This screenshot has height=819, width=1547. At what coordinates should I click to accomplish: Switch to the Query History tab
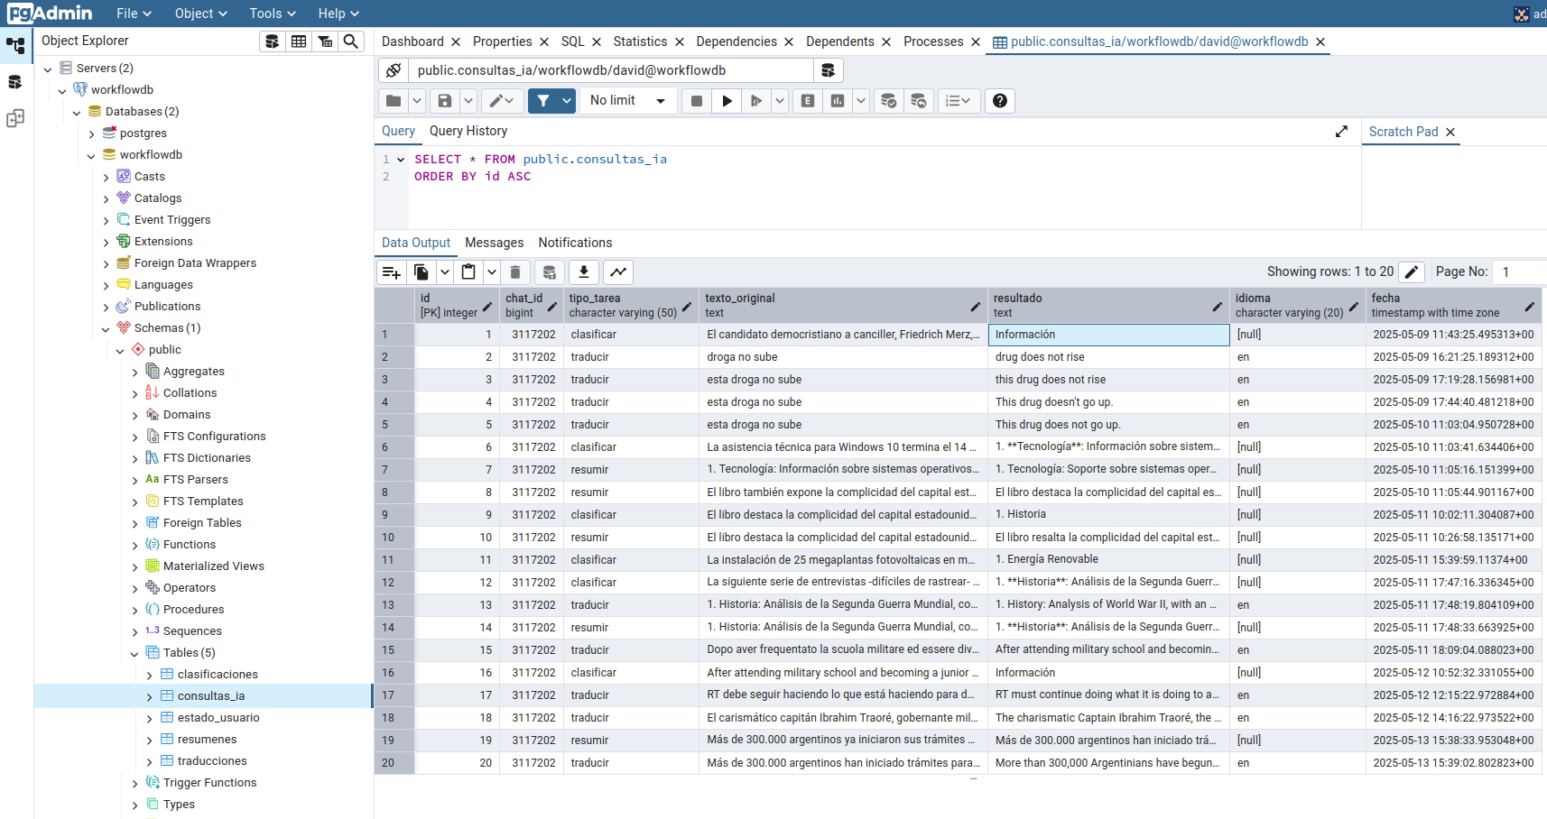[468, 131]
